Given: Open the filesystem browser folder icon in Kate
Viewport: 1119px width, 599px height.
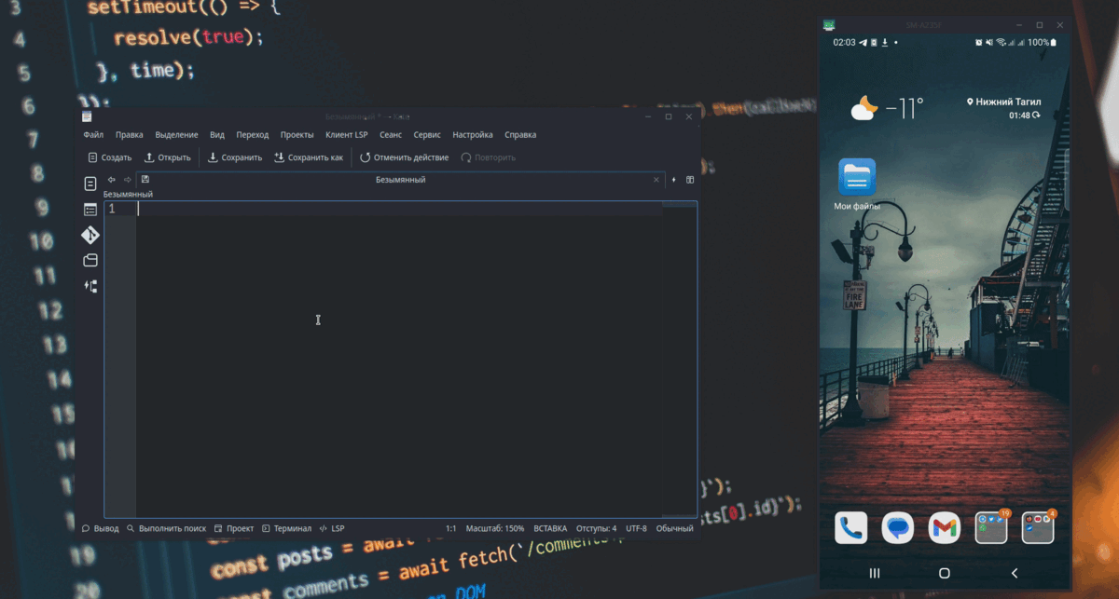Looking at the screenshot, I should [90, 260].
